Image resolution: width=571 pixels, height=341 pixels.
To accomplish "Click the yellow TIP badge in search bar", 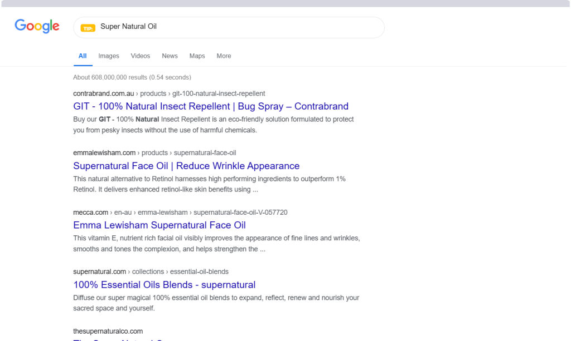I will click(88, 28).
